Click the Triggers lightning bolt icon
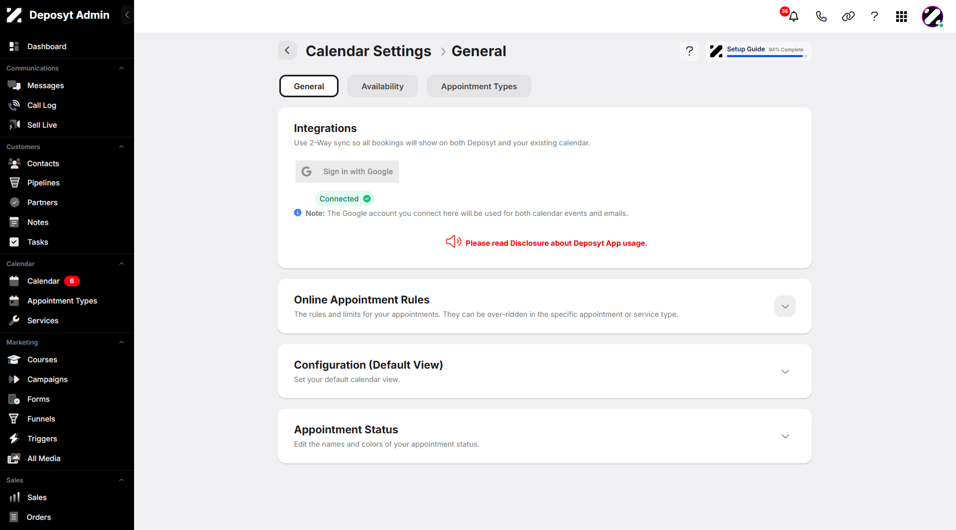 pos(14,439)
